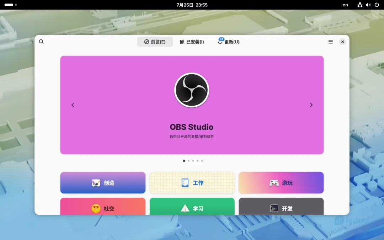Show previous featured app with left chevron
Image resolution: width=384 pixels, height=240 pixels.
click(73, 105)
